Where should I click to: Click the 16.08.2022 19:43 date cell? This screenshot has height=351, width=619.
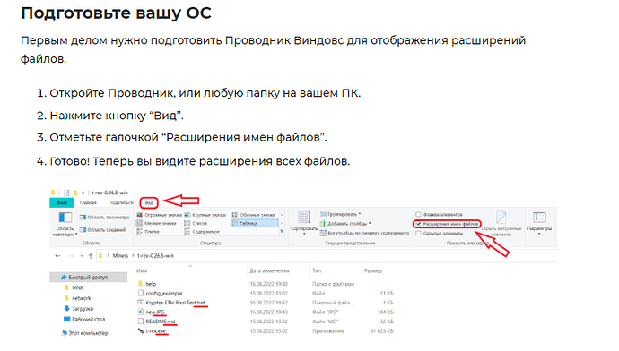[x=269, y=312]
